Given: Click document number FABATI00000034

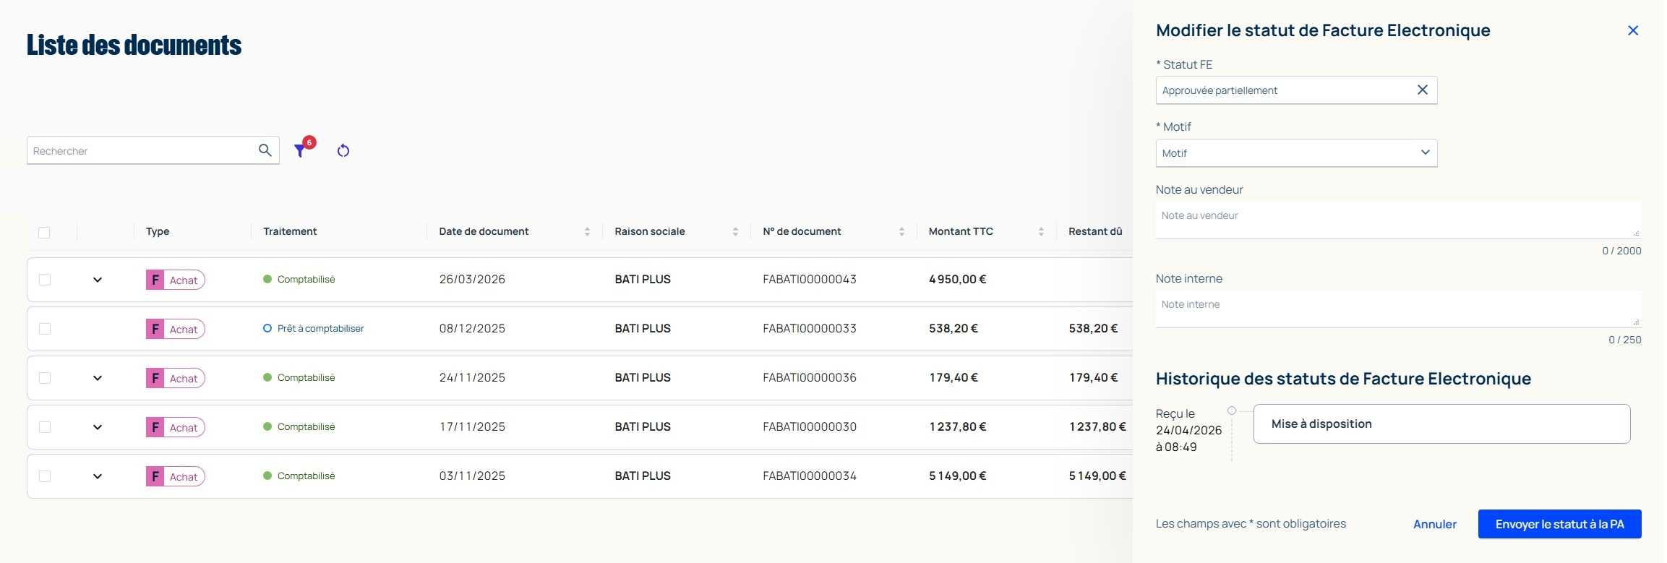Looking at the screenshot, I should click(x=810, y=476).
